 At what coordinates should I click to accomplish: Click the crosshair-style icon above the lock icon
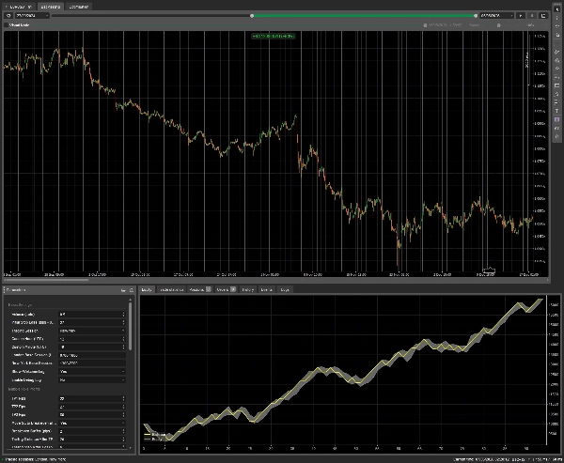557,26
